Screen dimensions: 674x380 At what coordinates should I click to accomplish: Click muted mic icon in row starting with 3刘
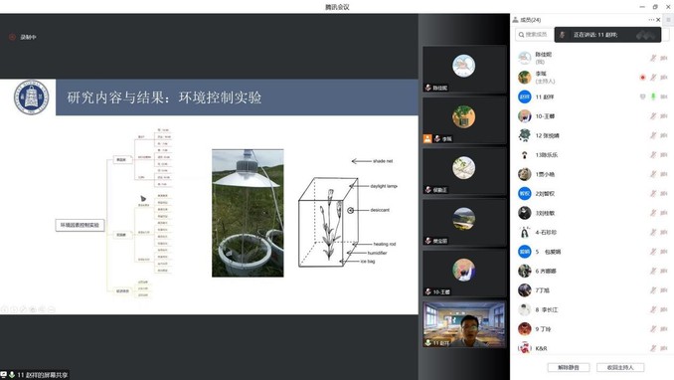[x=653, y=213]
